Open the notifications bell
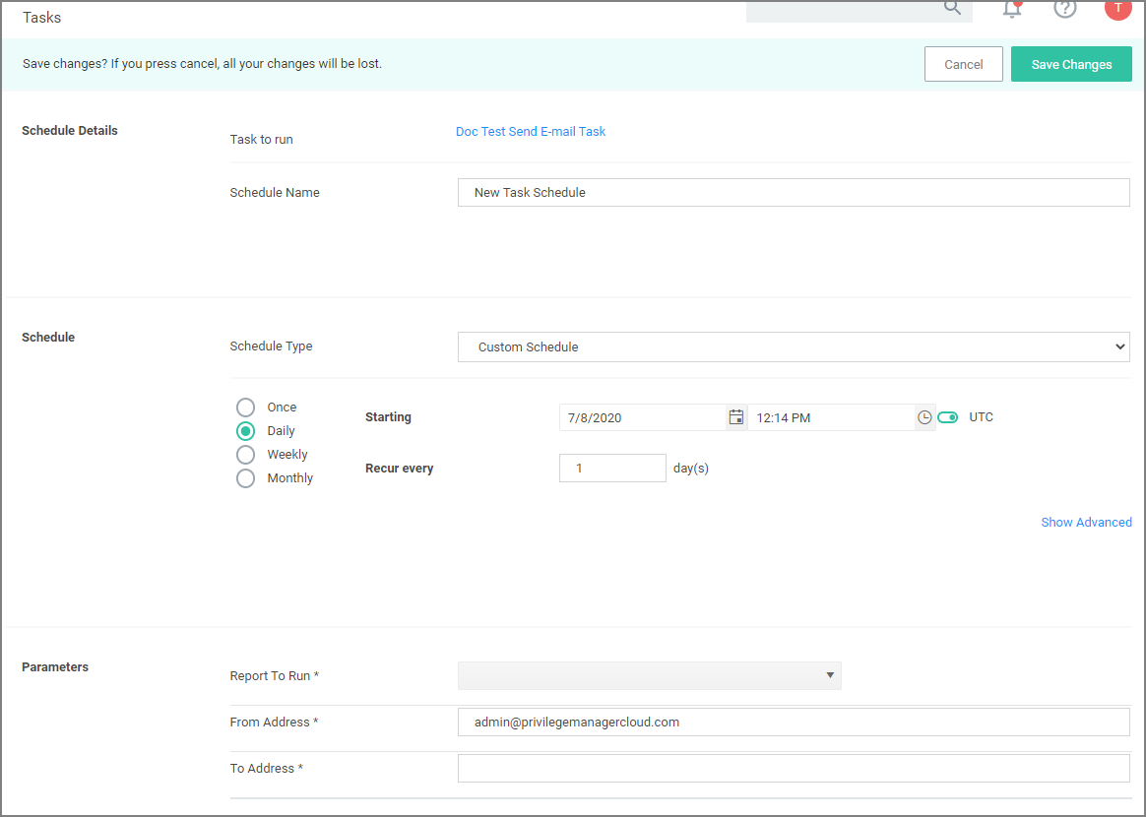The image size is (1146, 817). 1011,9
